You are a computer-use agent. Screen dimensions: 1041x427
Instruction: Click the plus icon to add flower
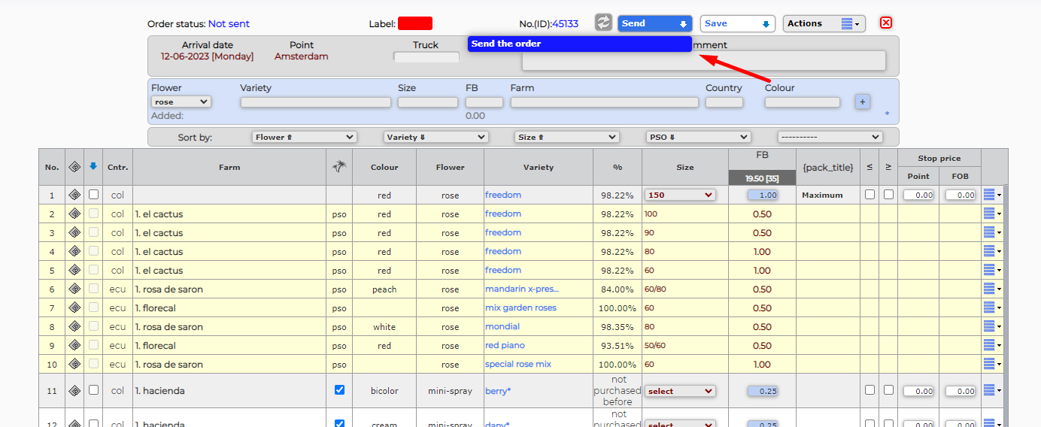862,101
